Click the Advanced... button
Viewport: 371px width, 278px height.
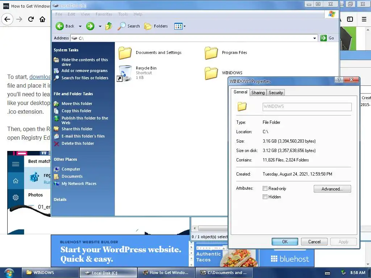[332, 189]
